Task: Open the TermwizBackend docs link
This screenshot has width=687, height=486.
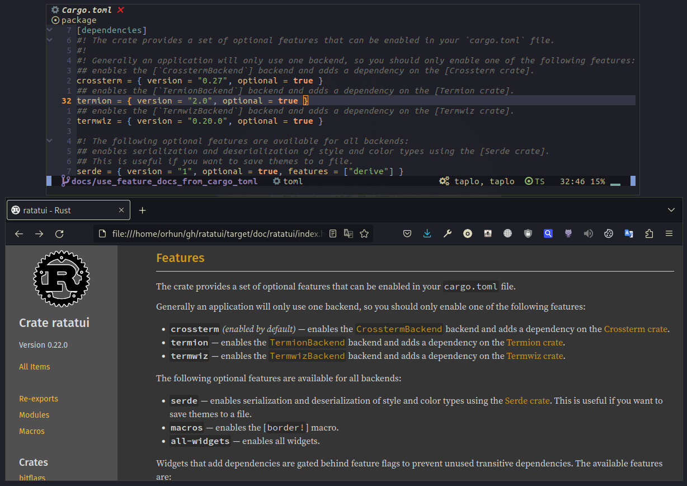Action: [308, 356]
